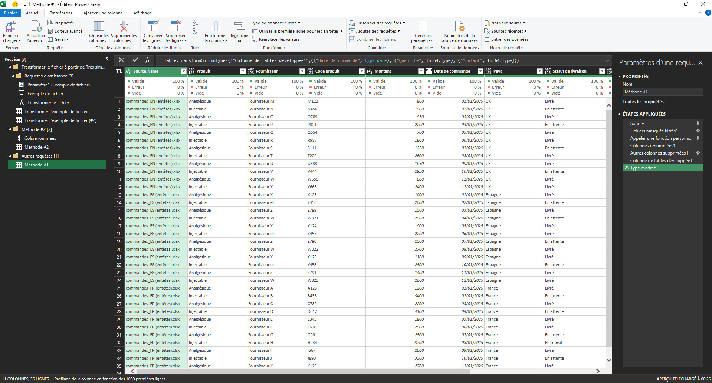The width and height of the screenshot is (712, 383).
Task: Click the sort ascending icon
Action: click(196, 23)
